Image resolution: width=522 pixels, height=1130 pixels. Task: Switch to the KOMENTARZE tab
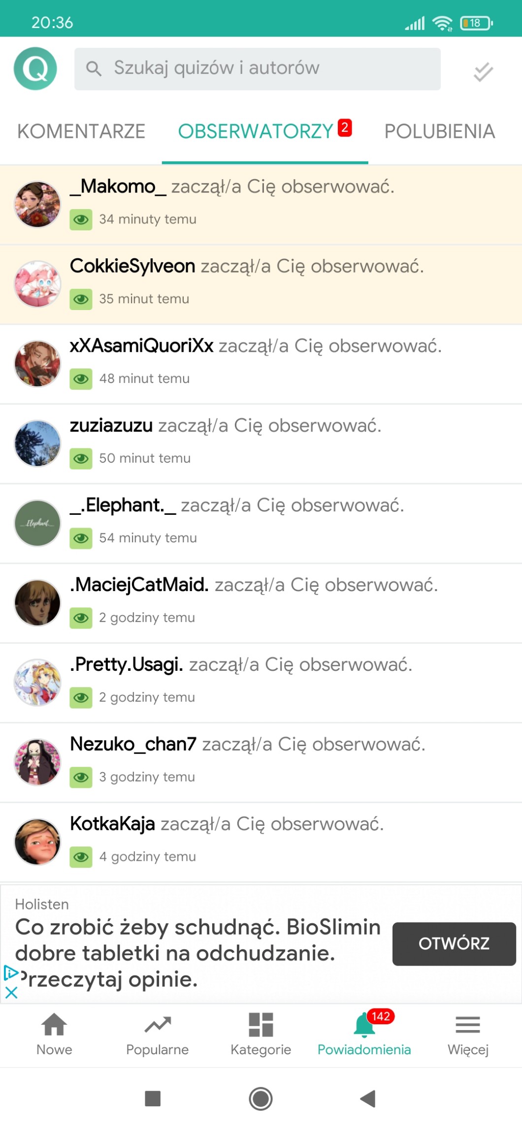coord(81,131)
